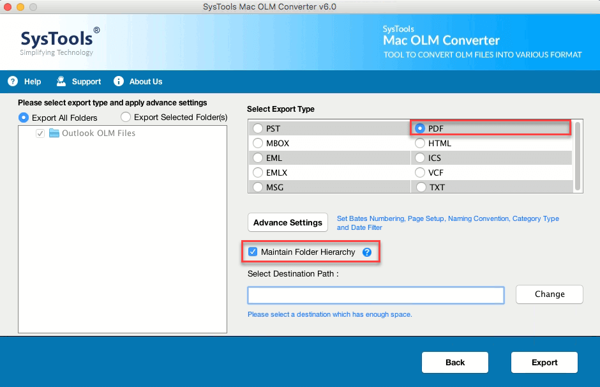Click the blue help icon beside Maintain Folder Hierarchy
Screen dimensions: 600x387
(x=367, y=252)
